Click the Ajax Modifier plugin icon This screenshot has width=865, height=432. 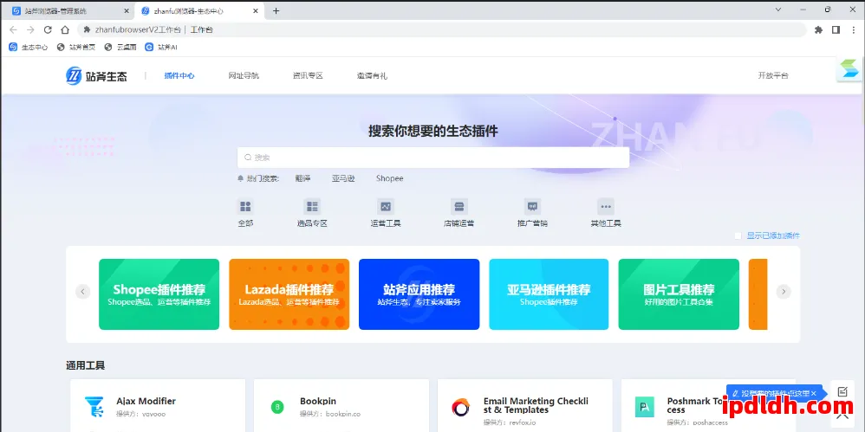tap(94, 407)
